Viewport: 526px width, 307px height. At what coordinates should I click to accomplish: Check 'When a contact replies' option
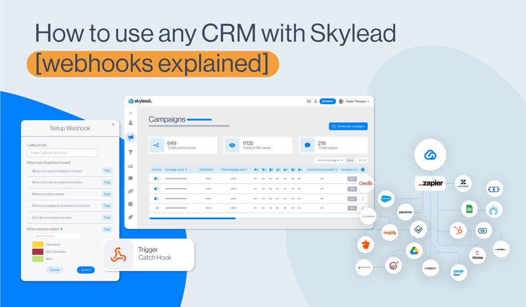tap(28, 194)
